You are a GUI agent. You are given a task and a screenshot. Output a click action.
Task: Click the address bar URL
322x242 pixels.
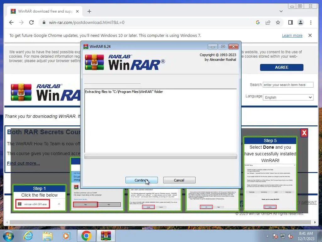tap(87, 22)
